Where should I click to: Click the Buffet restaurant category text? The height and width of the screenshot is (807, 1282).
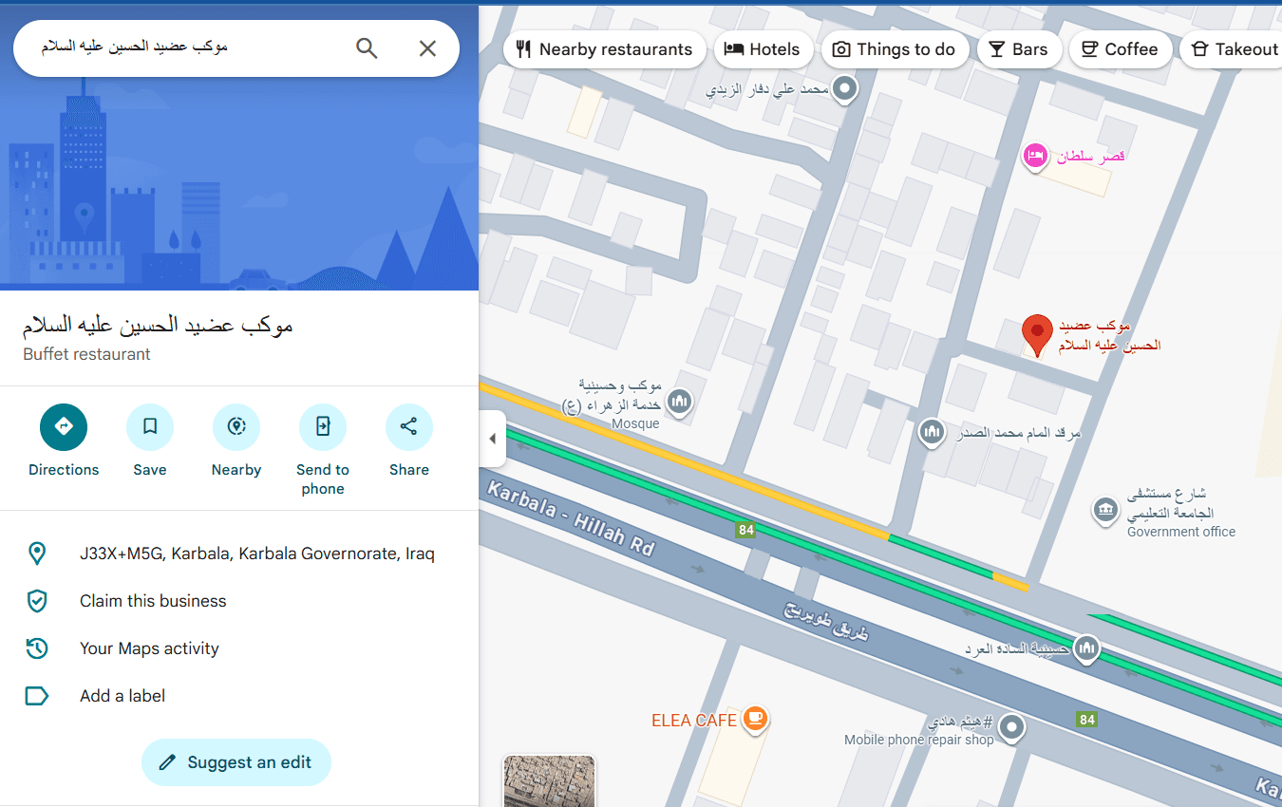86,354
